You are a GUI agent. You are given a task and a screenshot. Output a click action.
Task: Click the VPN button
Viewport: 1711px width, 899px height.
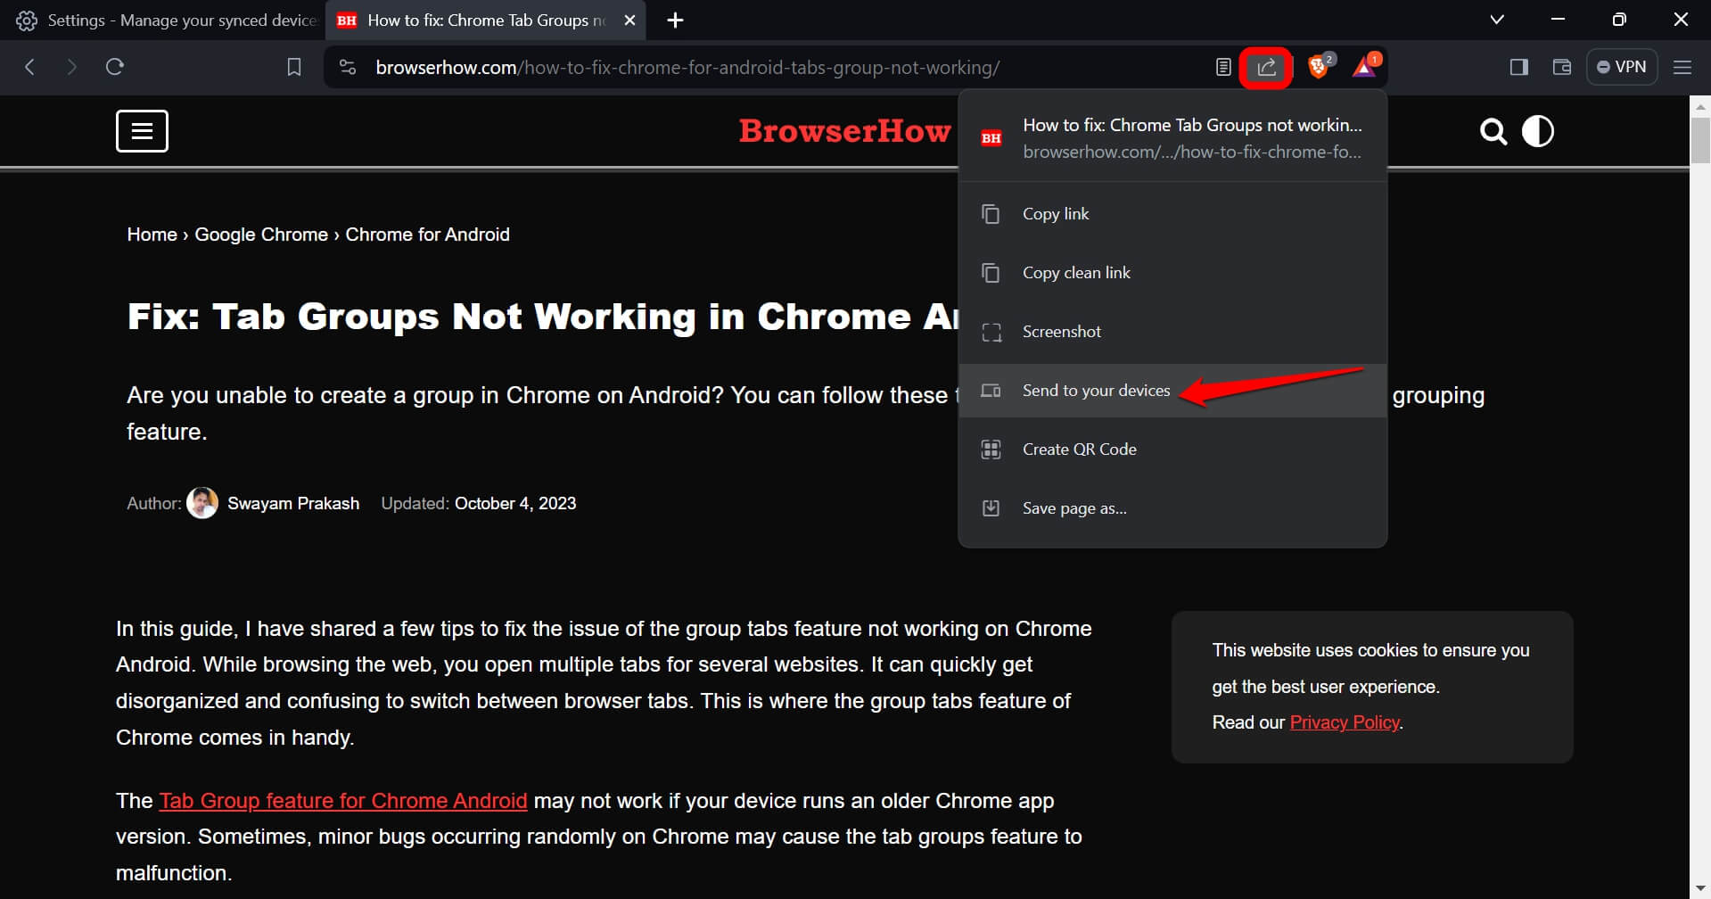(x=1621, y=67)
